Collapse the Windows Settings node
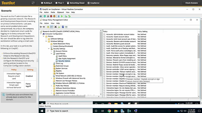This screenshot has height=113, width=202. click(46, 41)
